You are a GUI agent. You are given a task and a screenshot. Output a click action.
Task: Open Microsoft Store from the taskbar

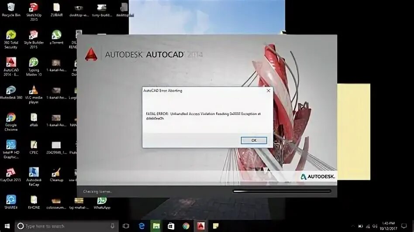coord(171,226)
